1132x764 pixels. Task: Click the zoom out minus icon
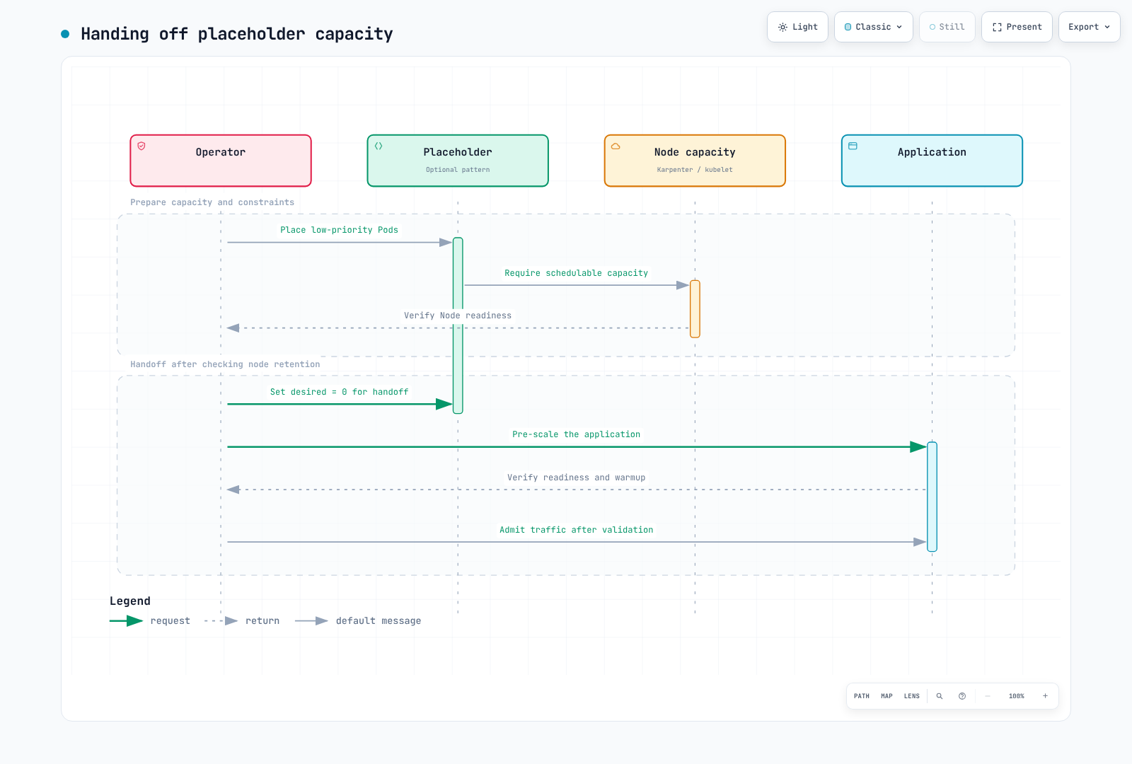[988, 696]
